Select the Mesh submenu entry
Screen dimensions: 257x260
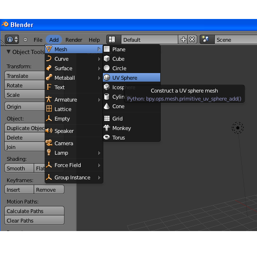tap(74, 49)
